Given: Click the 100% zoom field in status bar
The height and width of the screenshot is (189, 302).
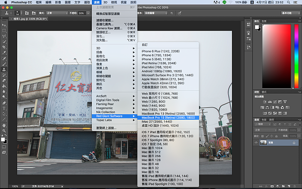Looking at the screenshot, I should pyautogui.click(x=15, y=186).
